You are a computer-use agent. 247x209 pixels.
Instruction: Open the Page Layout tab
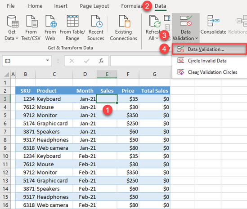coord(94,6)
